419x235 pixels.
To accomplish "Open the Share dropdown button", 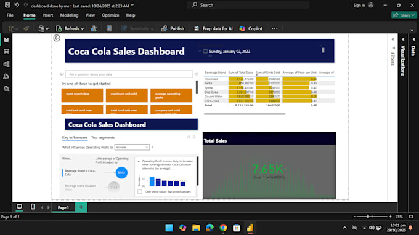I will pyautogui.click(x=404, y=15).
